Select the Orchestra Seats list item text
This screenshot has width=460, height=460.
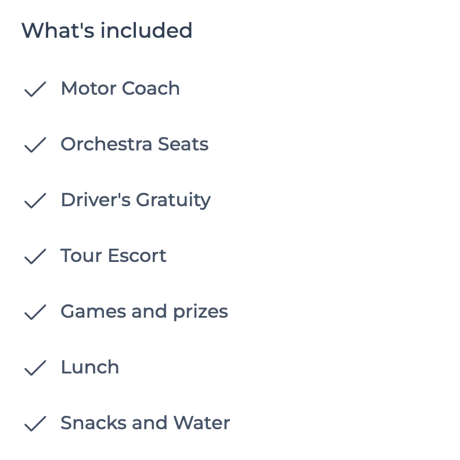[135, 144]
